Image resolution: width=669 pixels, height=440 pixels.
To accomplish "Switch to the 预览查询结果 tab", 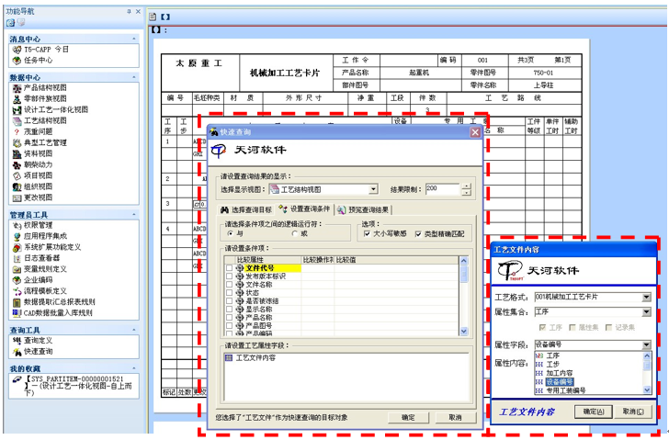I will coord(363,209).
